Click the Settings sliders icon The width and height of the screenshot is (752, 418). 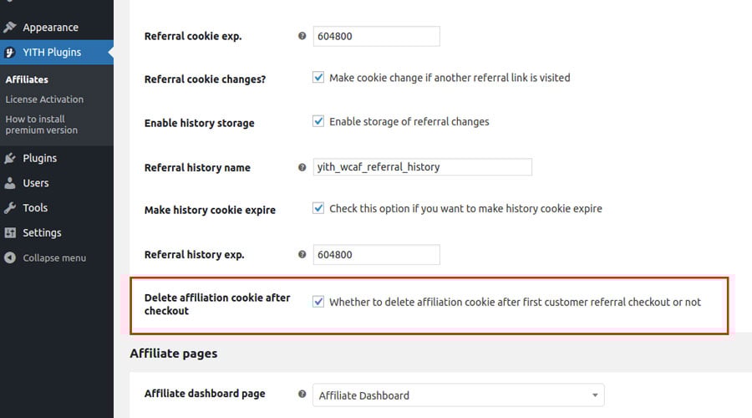click(x=10, y=232)
